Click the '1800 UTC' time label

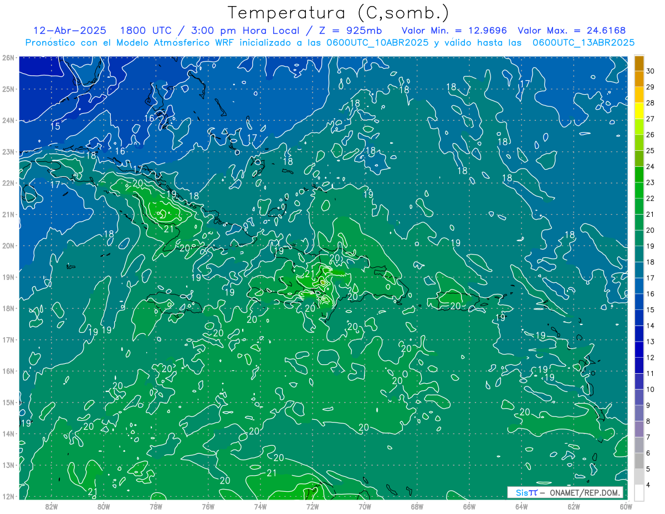click(x=146, y=30)
